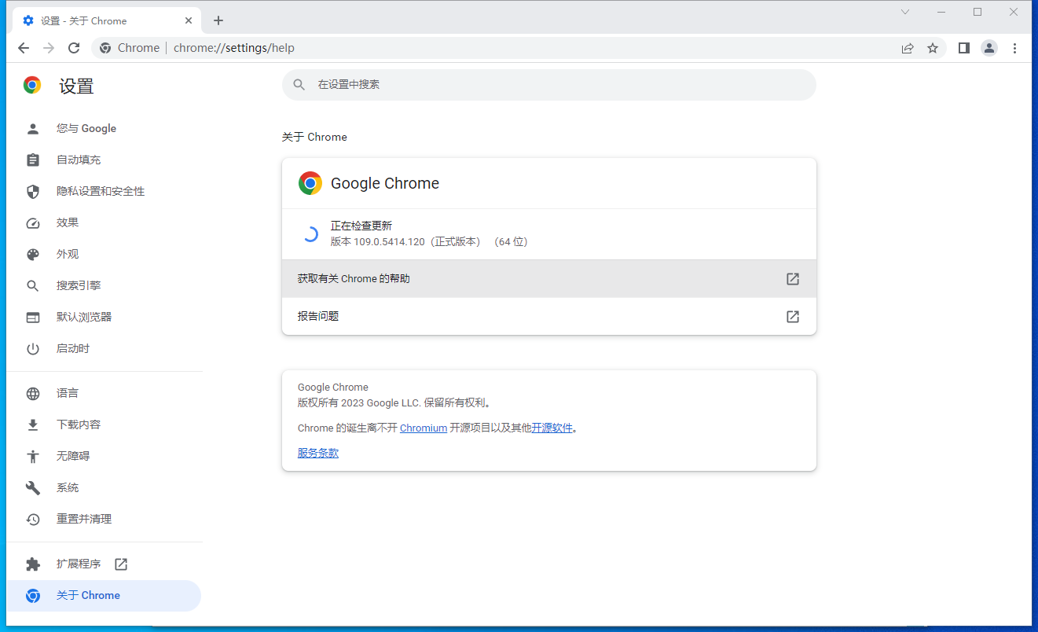Click the accessibility icon beside 无障碍

(32, 456)
